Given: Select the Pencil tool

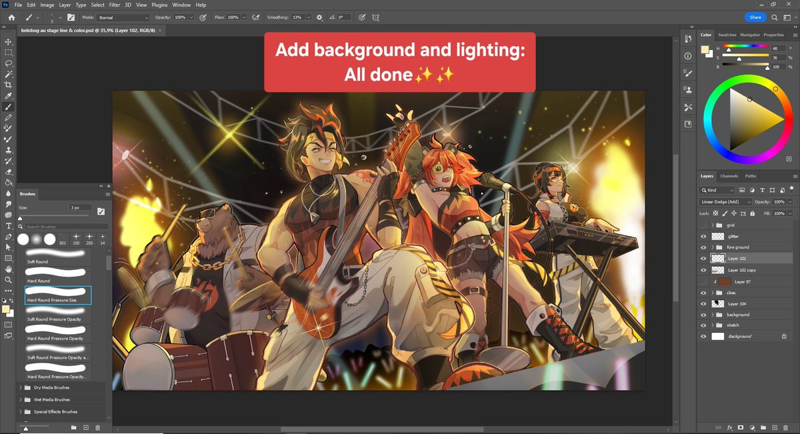Looking at the screenshot, I should (x=8, y=117).
